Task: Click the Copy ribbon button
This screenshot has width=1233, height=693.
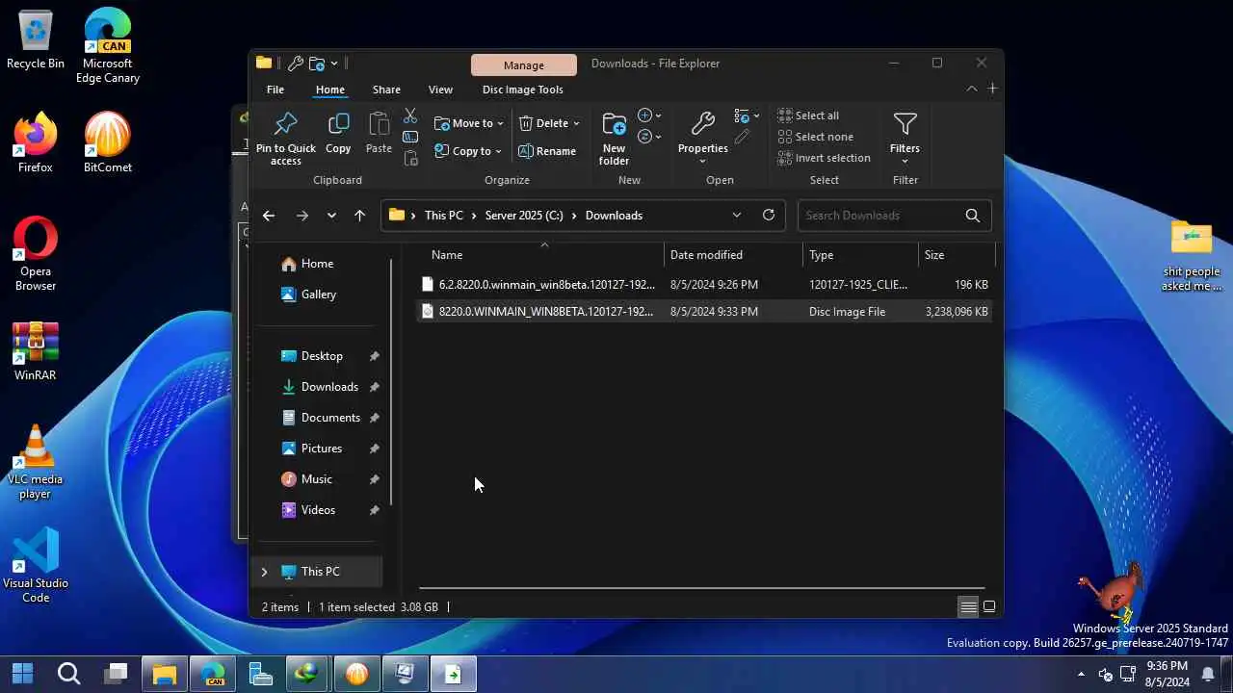Action: point(338,134)
